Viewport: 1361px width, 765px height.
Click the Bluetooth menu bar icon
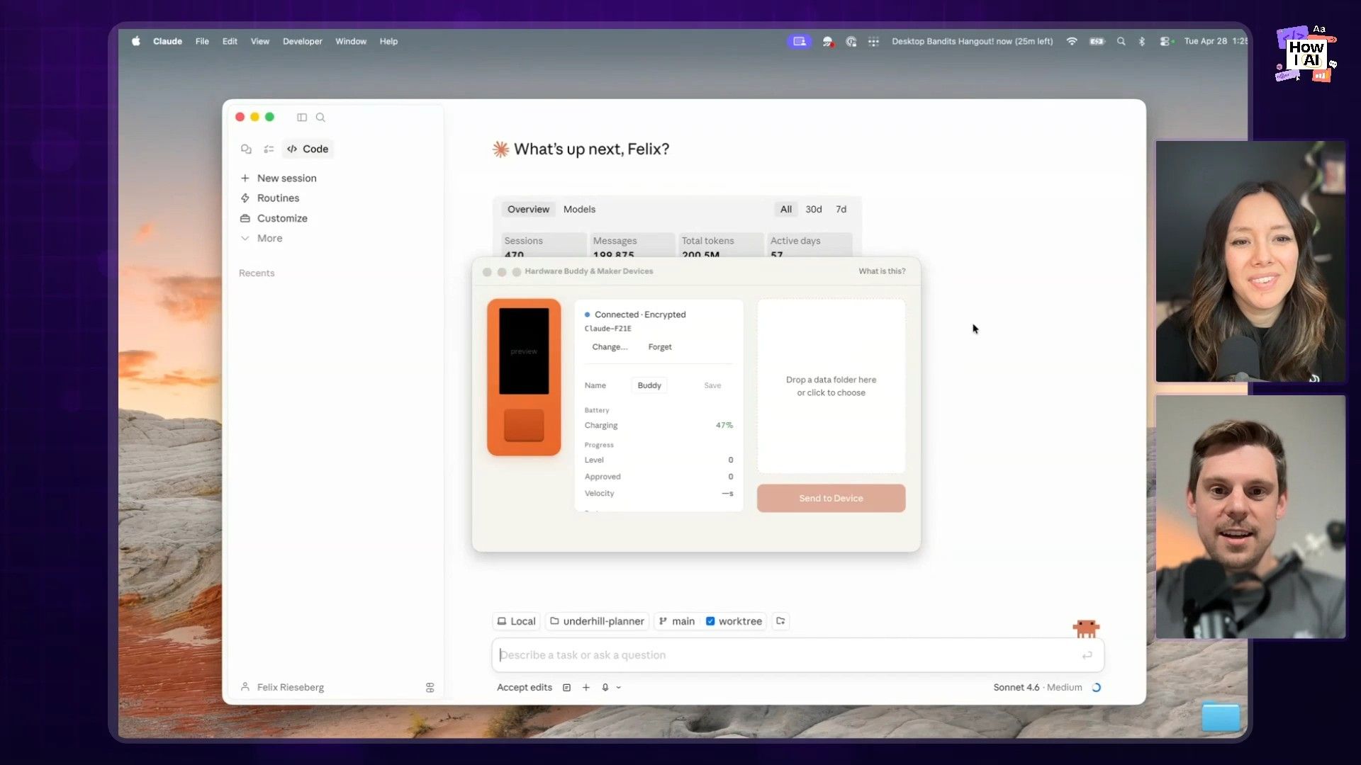pos(1141,41)
